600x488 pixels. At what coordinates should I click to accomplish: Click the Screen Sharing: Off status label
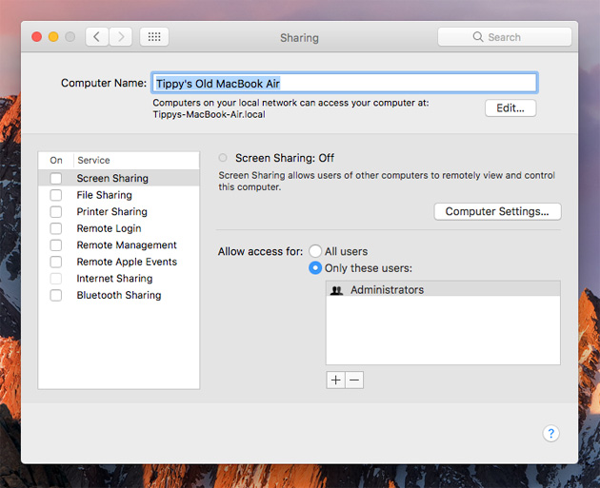pos(285,158)
